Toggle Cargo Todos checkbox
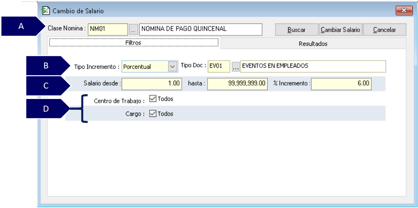 (153, 114)
